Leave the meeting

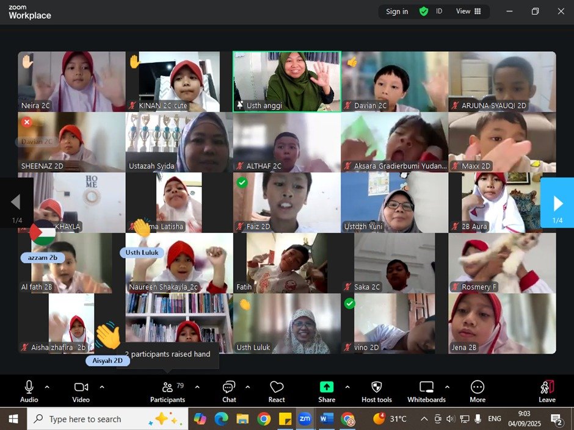click(547, 391)
